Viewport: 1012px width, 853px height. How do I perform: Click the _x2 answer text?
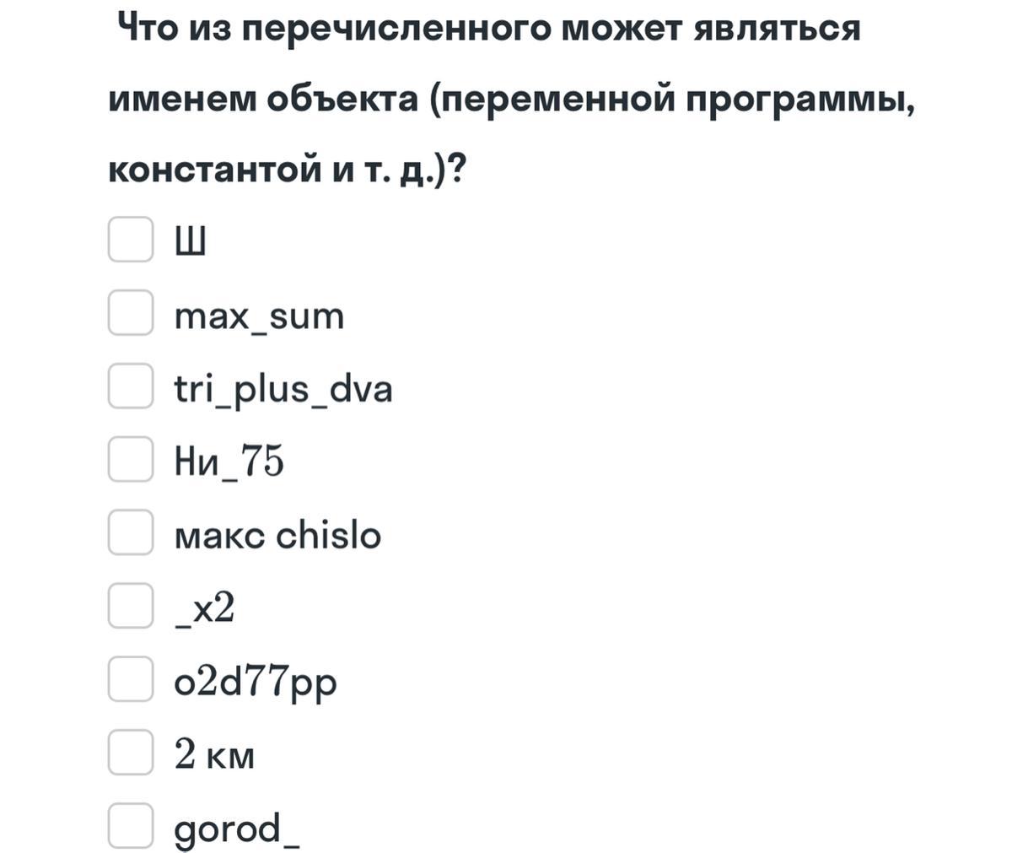(205, 608)
